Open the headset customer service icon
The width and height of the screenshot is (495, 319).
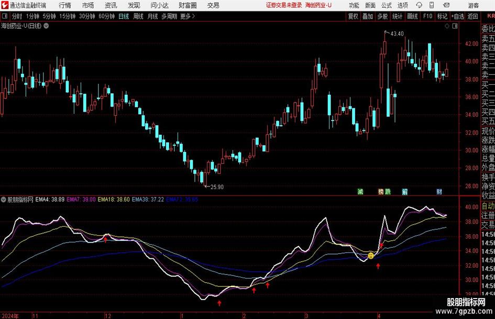pos(419,5)
